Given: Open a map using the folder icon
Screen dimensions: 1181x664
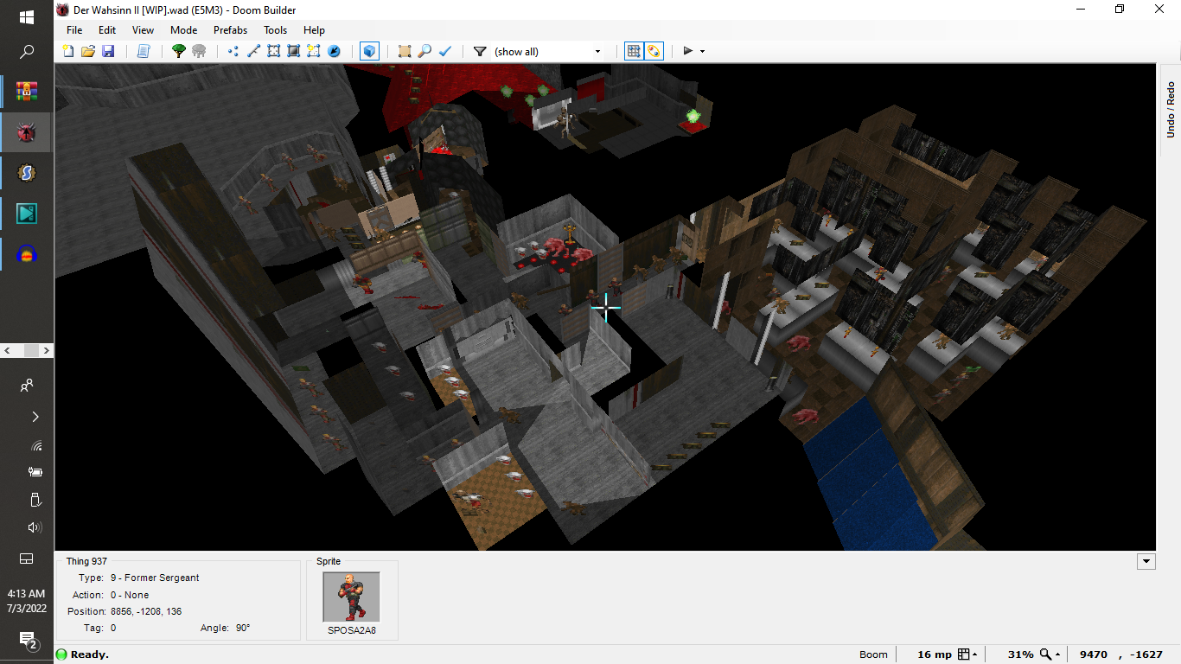Looking at the screenshot, I should click(x=88, y=51).
